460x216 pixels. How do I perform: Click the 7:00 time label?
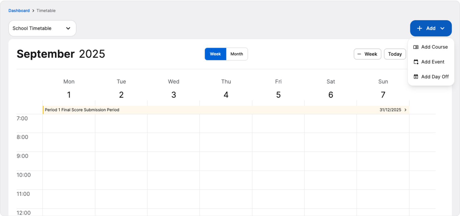click(22, 119)
